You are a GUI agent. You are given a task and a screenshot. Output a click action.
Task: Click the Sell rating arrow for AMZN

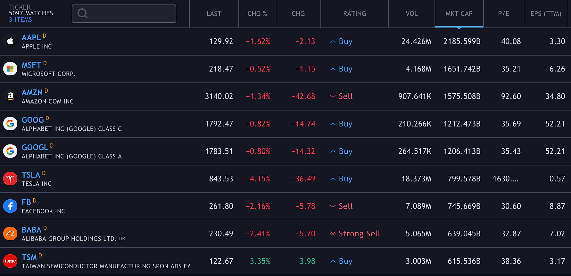(x=333, y=96)
